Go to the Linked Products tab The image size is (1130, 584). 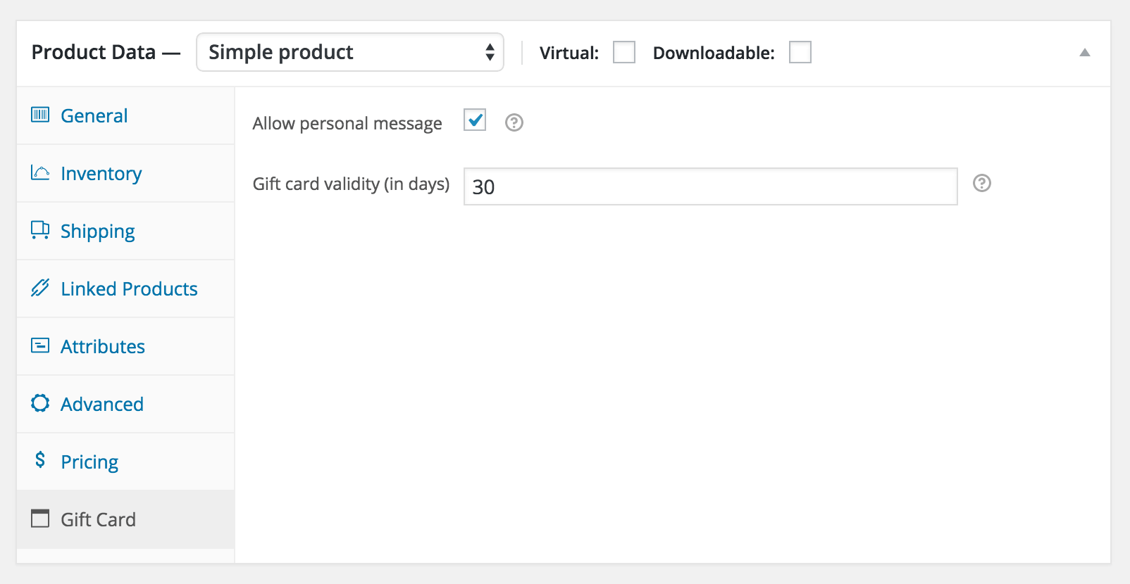[x=125, y=288]
